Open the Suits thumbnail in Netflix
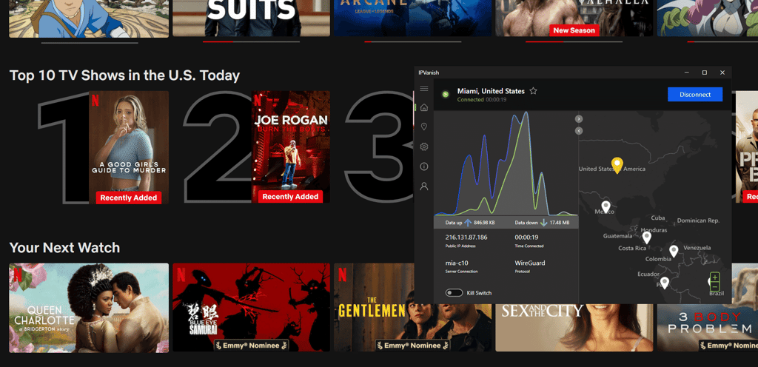The height and width of the screenshot is (367, 758). tap(252, 18)
